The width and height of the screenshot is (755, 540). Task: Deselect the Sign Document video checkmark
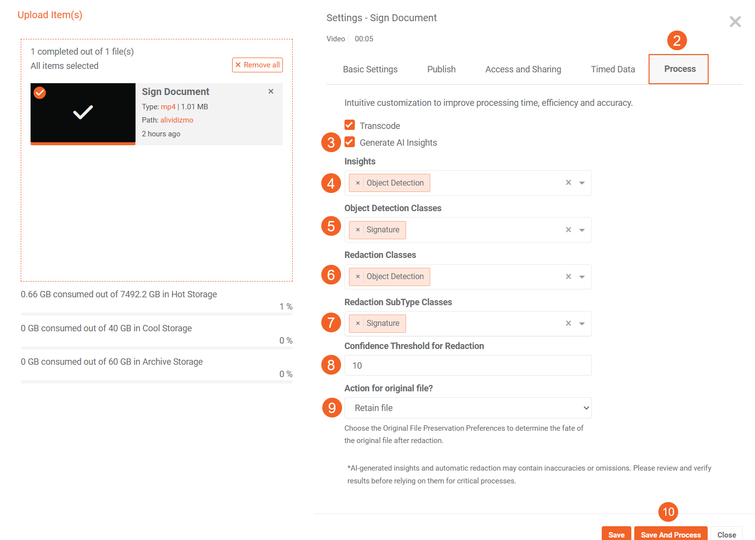pyautogui.click(x=40, y=93)
